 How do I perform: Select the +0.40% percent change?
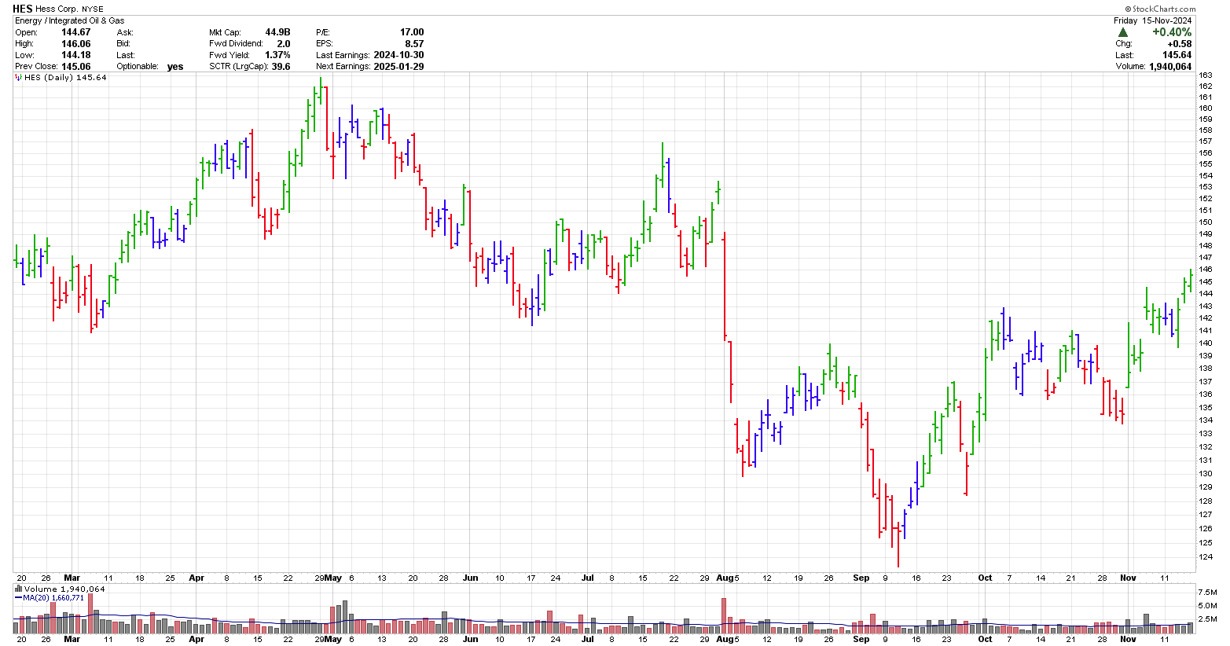pos(1172,32)
